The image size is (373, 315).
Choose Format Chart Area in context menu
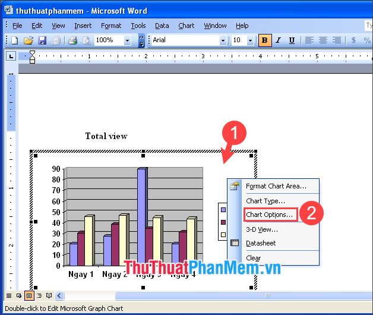[x=276, y=186]
